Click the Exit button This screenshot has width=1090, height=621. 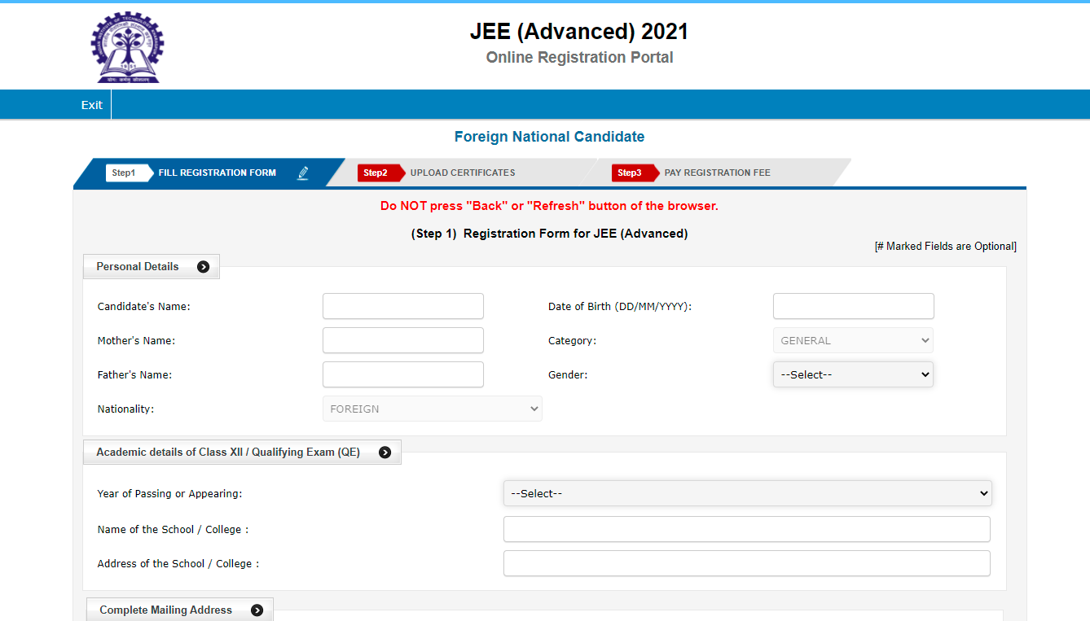click(x=90, y=104)
